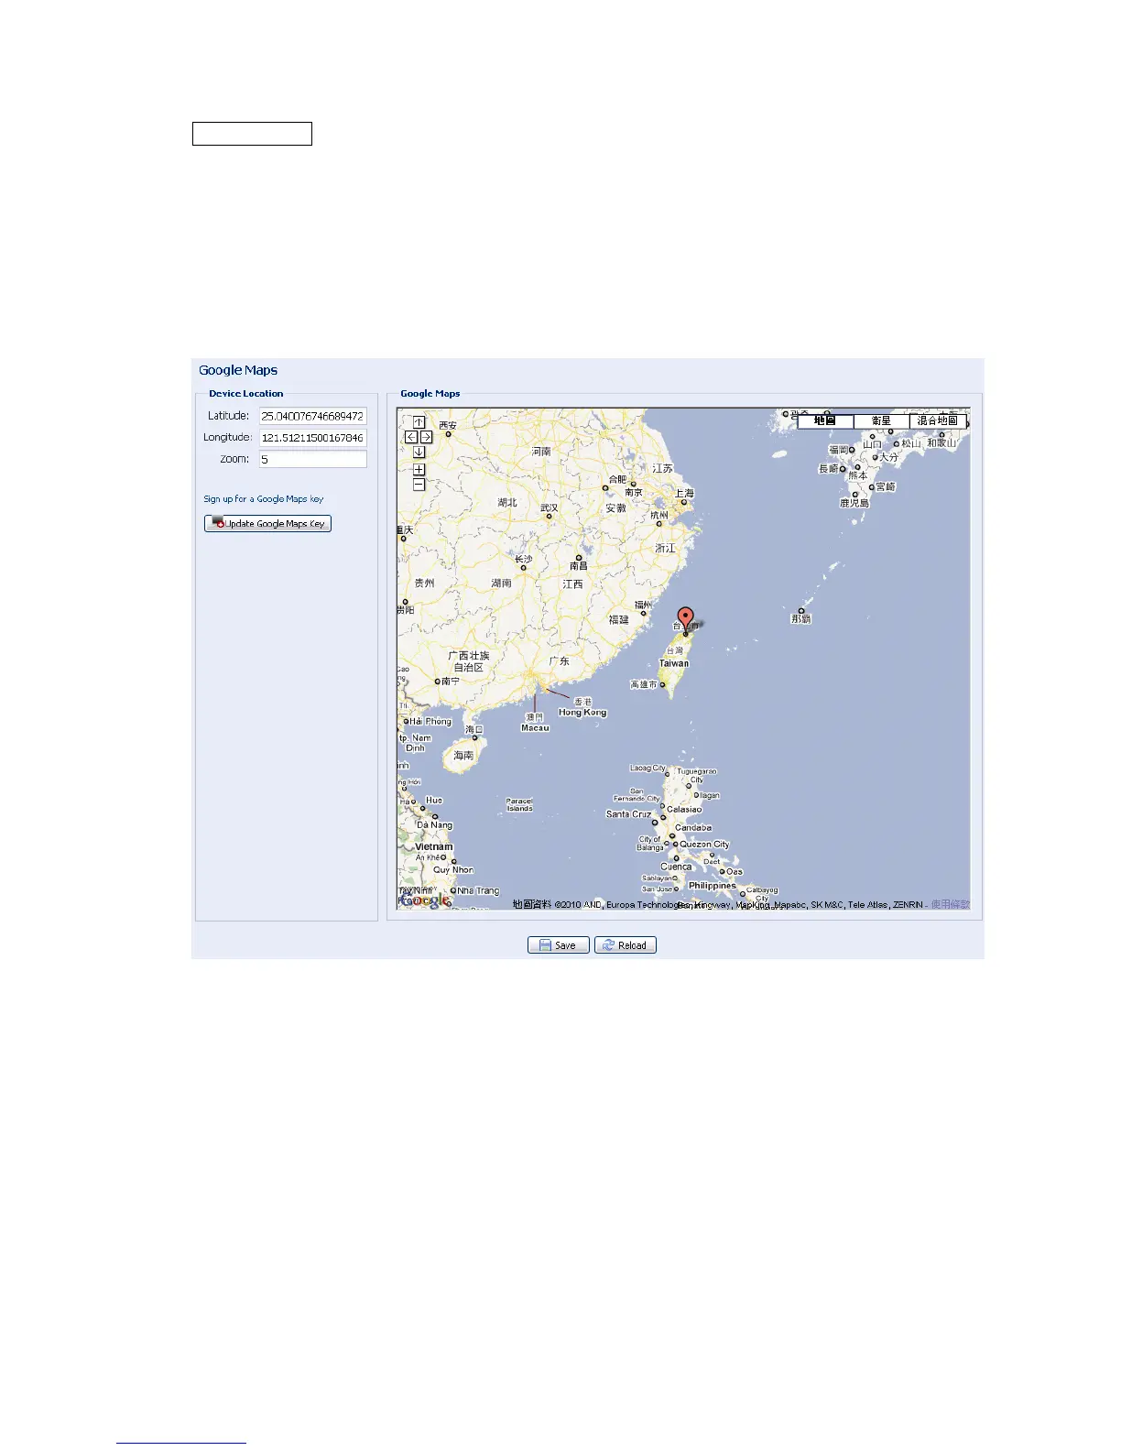Click the 长沙 city label

(x=523, y=560)
